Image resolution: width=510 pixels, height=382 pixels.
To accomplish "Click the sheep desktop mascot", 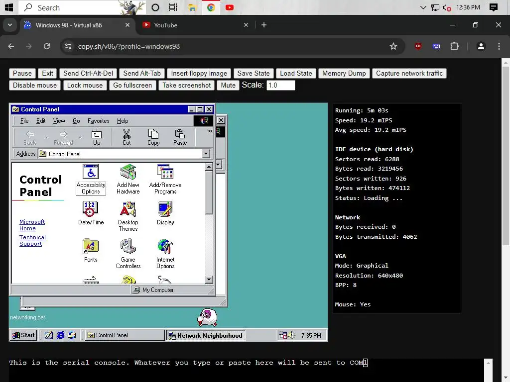I will tap(207, 317).
